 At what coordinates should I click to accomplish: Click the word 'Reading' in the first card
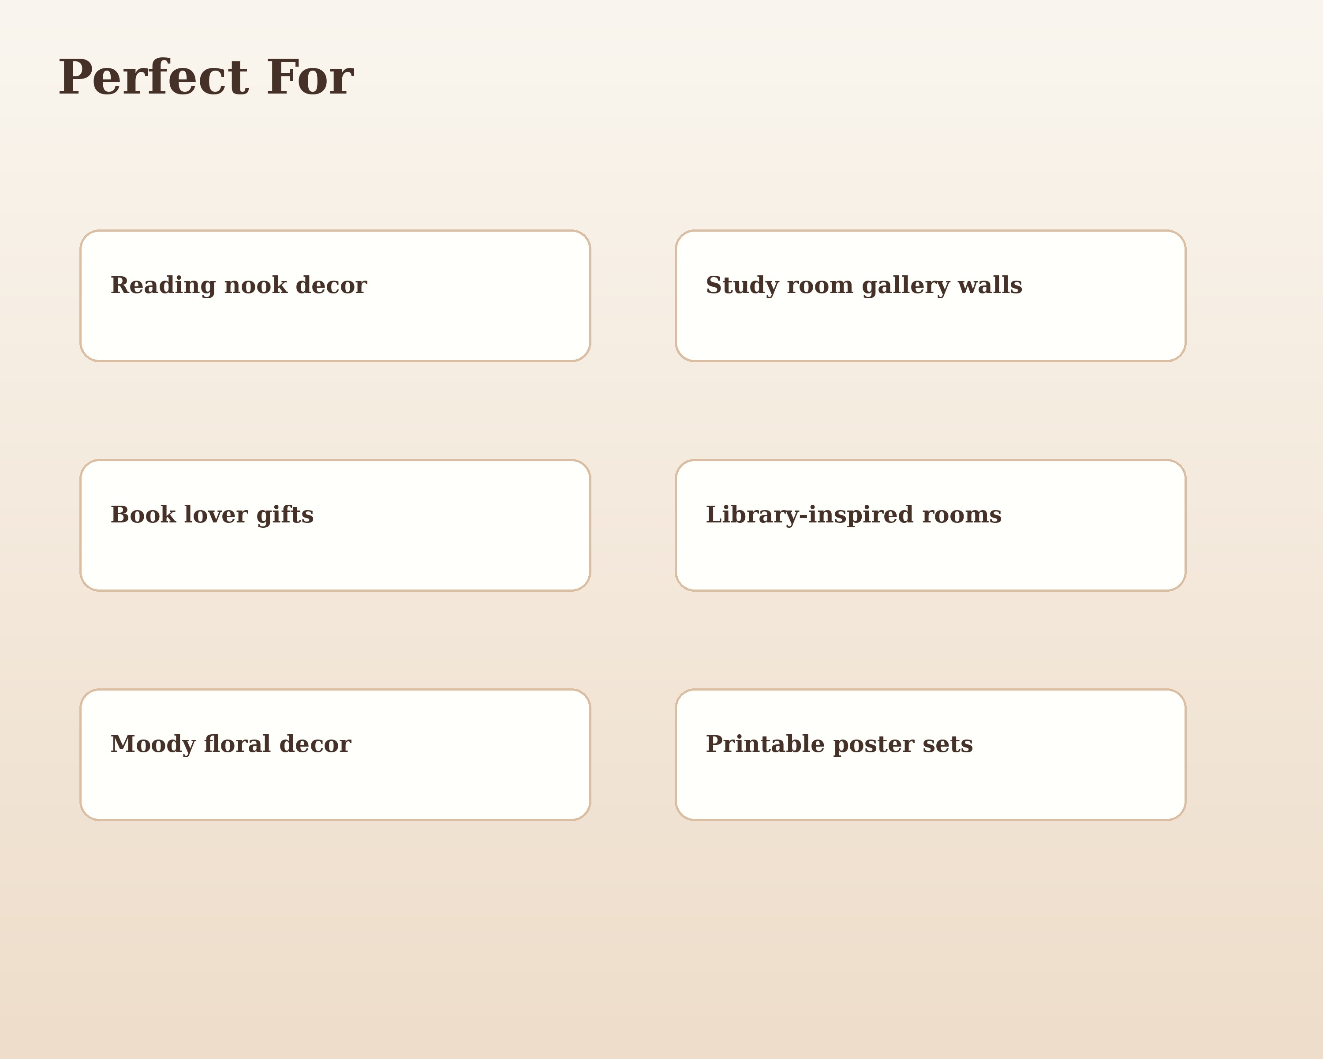click(x=163, y=286)
